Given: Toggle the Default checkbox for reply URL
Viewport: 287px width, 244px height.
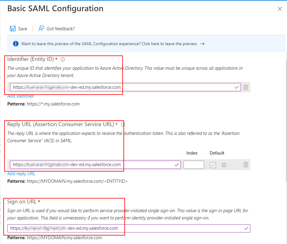Looking at the screenshot, I should (213, 165).
